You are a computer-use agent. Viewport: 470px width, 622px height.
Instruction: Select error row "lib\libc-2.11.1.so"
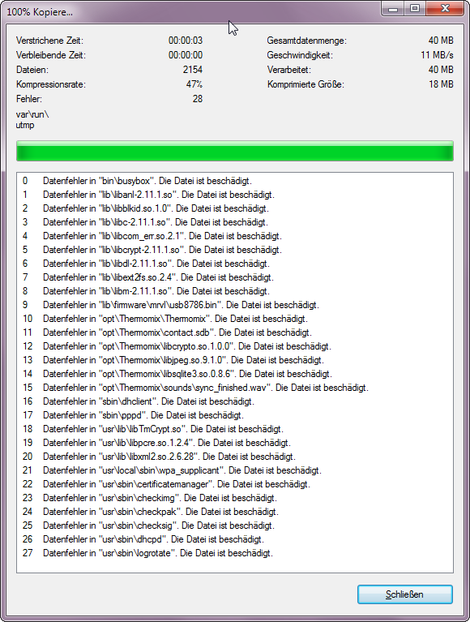point(235,222)
